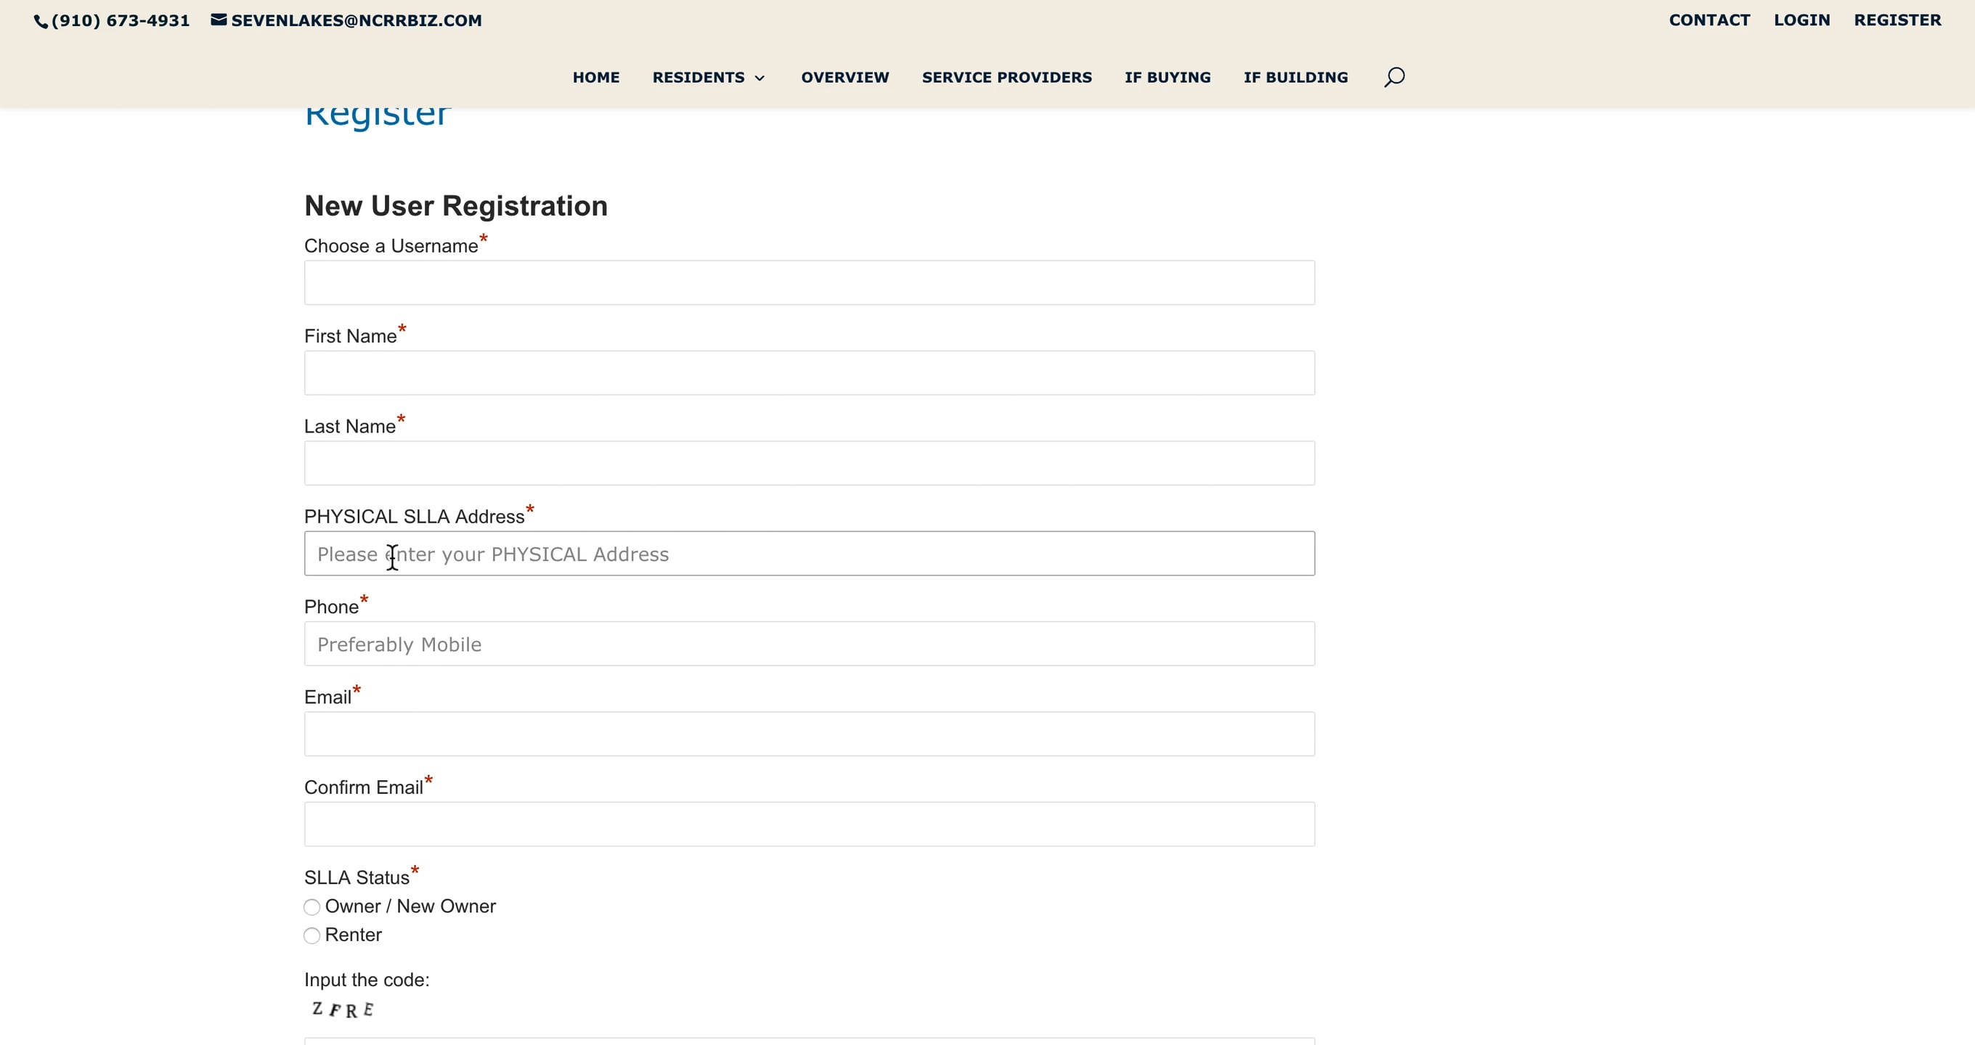This screenshot has width=1975, height=1045.
Task: Open the search with the magnifying glass icon
Action: tap(1394, 77)
